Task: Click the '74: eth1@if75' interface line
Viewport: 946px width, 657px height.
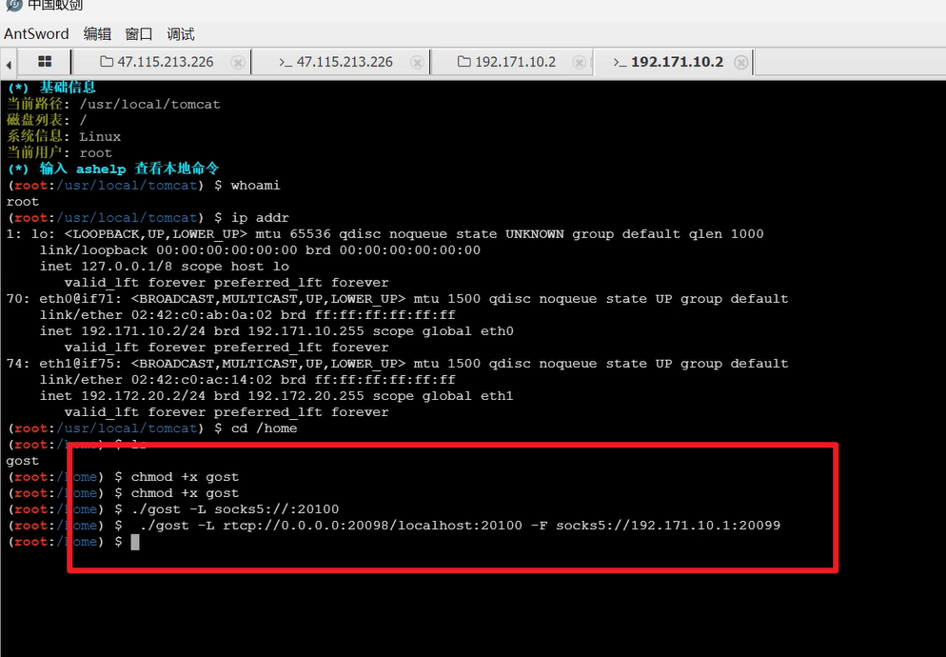Action: click(x=397, y=363)
